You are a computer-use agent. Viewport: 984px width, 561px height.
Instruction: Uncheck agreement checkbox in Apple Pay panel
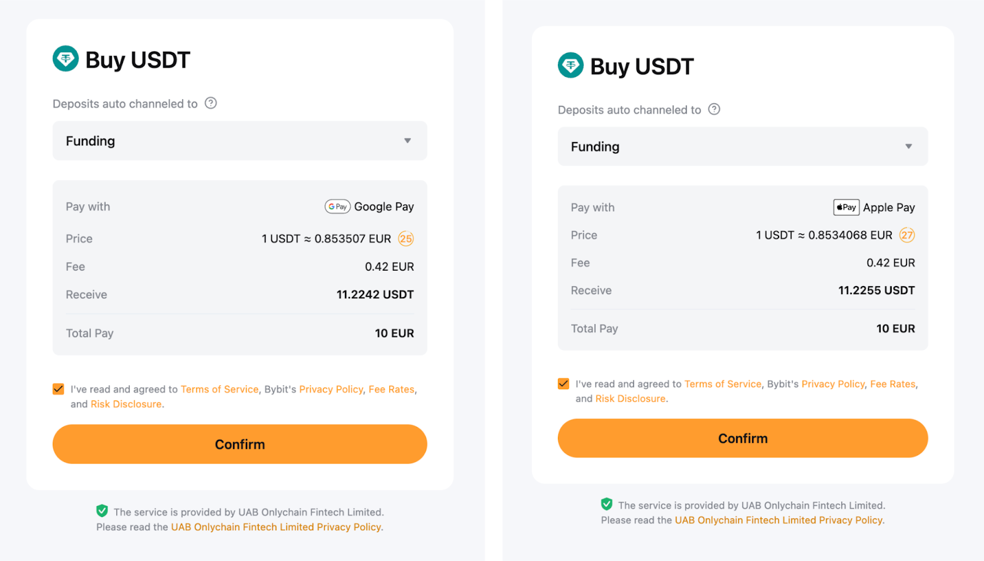[563, 384]
